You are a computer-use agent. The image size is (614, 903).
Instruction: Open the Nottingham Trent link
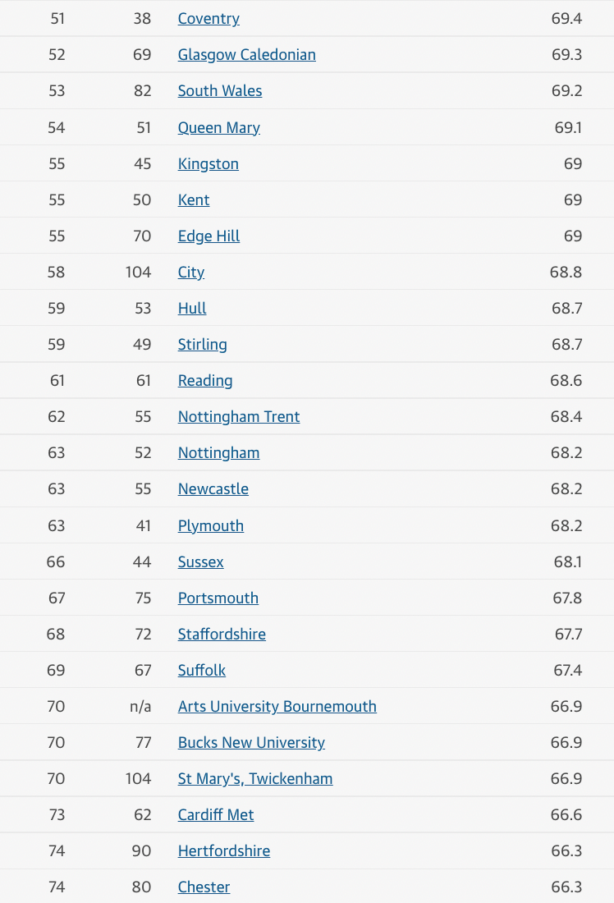pyautogui.click(x=238, y=417)
